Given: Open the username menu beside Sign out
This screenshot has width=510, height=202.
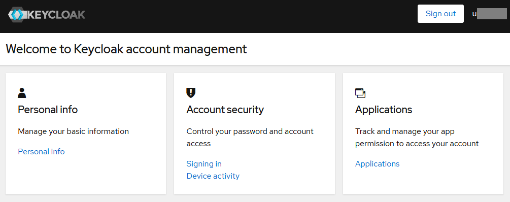Looking at the screenshot, I should (x=490, y=14).
